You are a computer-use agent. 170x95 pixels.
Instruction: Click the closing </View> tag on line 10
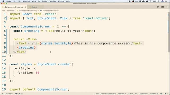coord(20,52)
